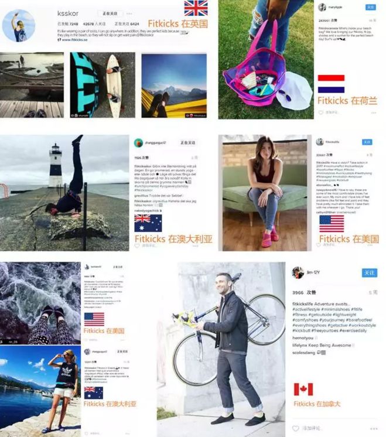Open the lighthouse handstand photo
This screenshot has height=437, width=386.
pyautogui.click(x=64, y=193)
